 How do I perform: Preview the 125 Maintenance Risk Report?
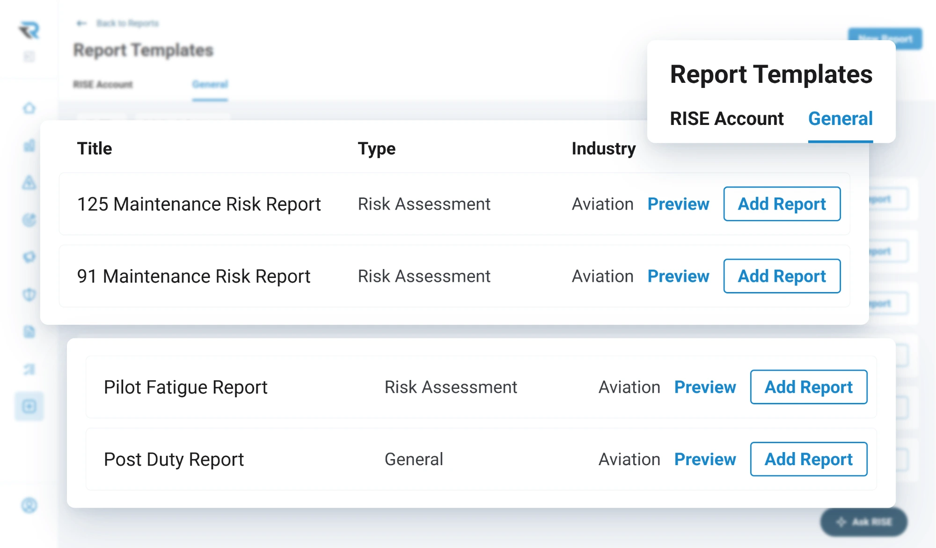[678, 204]
